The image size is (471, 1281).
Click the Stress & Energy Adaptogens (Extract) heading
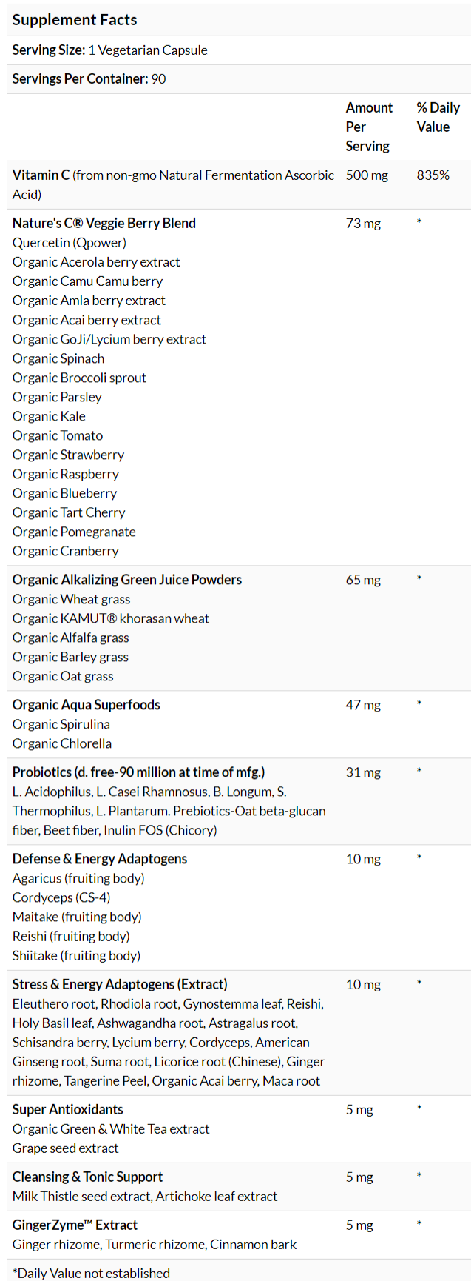click(120, 984)
